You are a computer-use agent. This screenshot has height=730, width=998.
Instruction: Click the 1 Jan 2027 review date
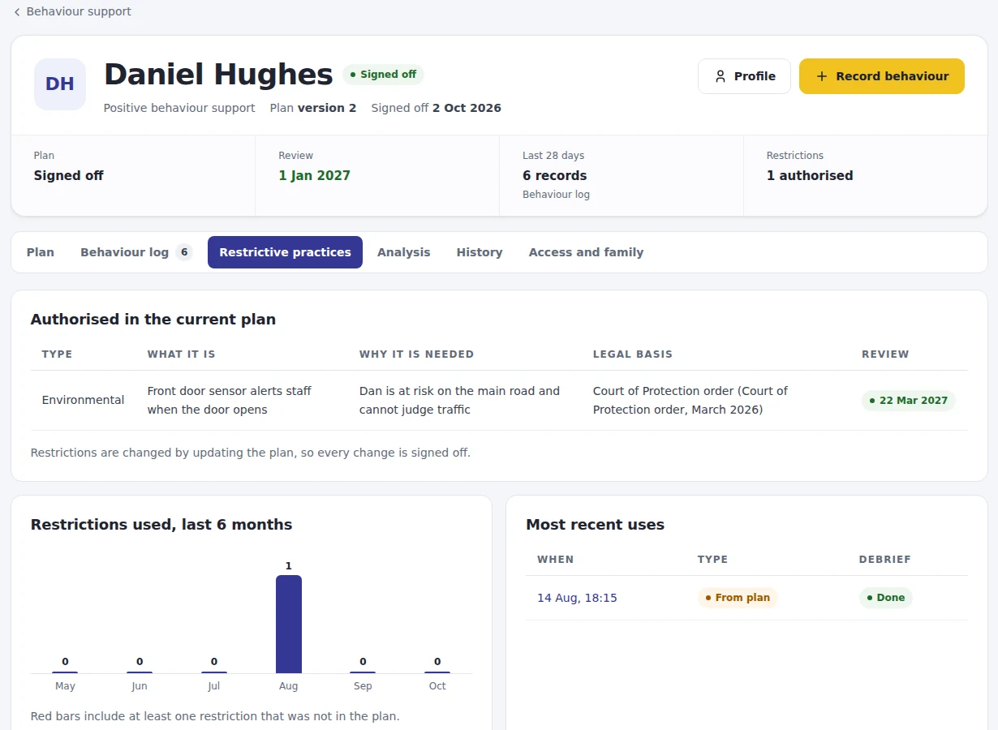coord(314,175)
